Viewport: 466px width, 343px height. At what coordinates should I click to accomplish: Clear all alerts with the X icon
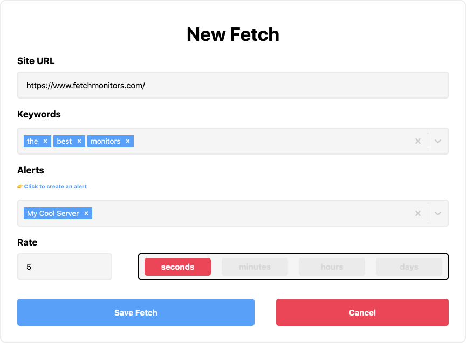417,213
